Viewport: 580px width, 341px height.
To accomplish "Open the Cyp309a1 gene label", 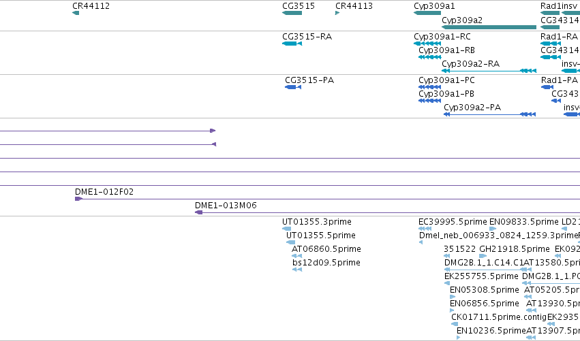I will 434,6.
